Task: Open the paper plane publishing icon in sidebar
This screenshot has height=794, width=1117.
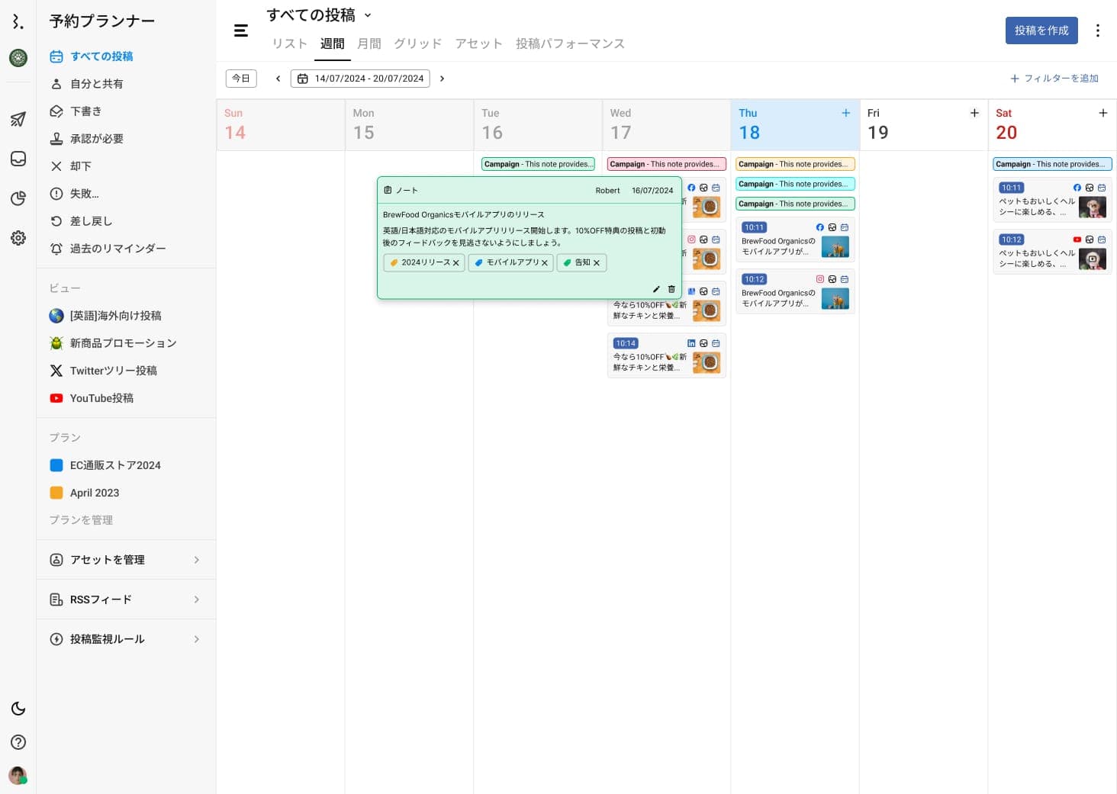Action: point(18,119)
